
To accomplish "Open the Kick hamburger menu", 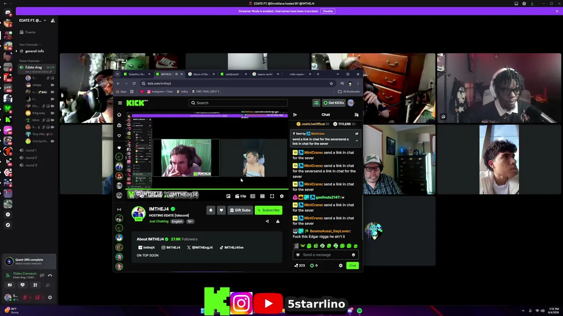I will (120, 103).
